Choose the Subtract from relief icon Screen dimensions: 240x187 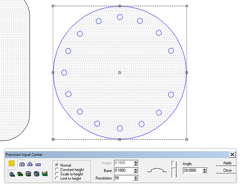tap(20, 174)
